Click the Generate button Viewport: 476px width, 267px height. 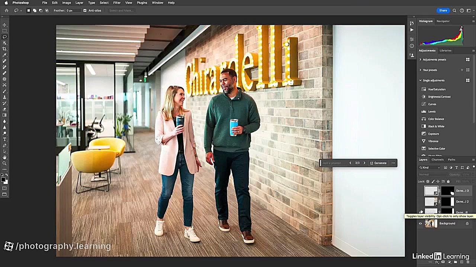point(378,163)
